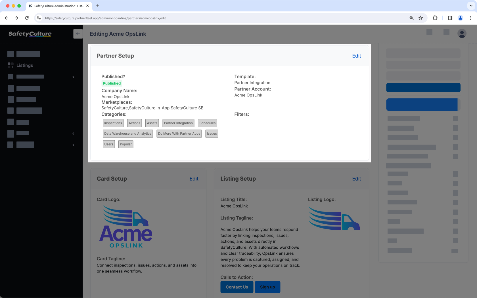Click the 'Calls to Action:' label
The height and width of the screenshot is (298, 477).
pyautogui.click(x=237, y=277)
